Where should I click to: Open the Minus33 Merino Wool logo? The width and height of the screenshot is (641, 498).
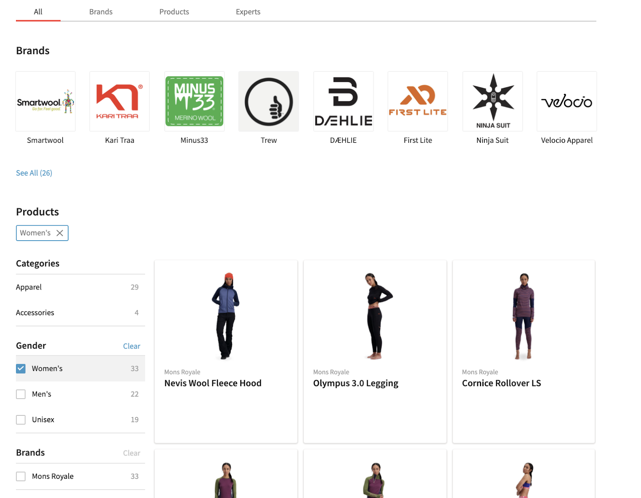coord(194,101)
